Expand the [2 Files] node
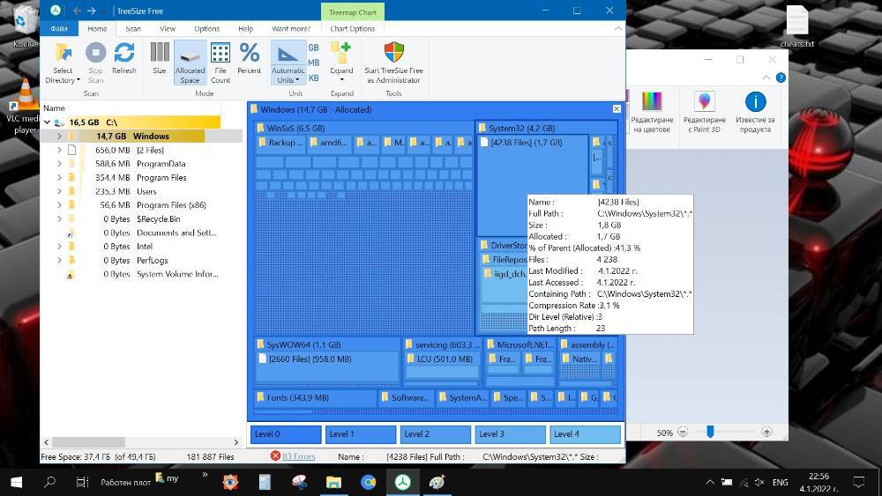 coord(59,150)
